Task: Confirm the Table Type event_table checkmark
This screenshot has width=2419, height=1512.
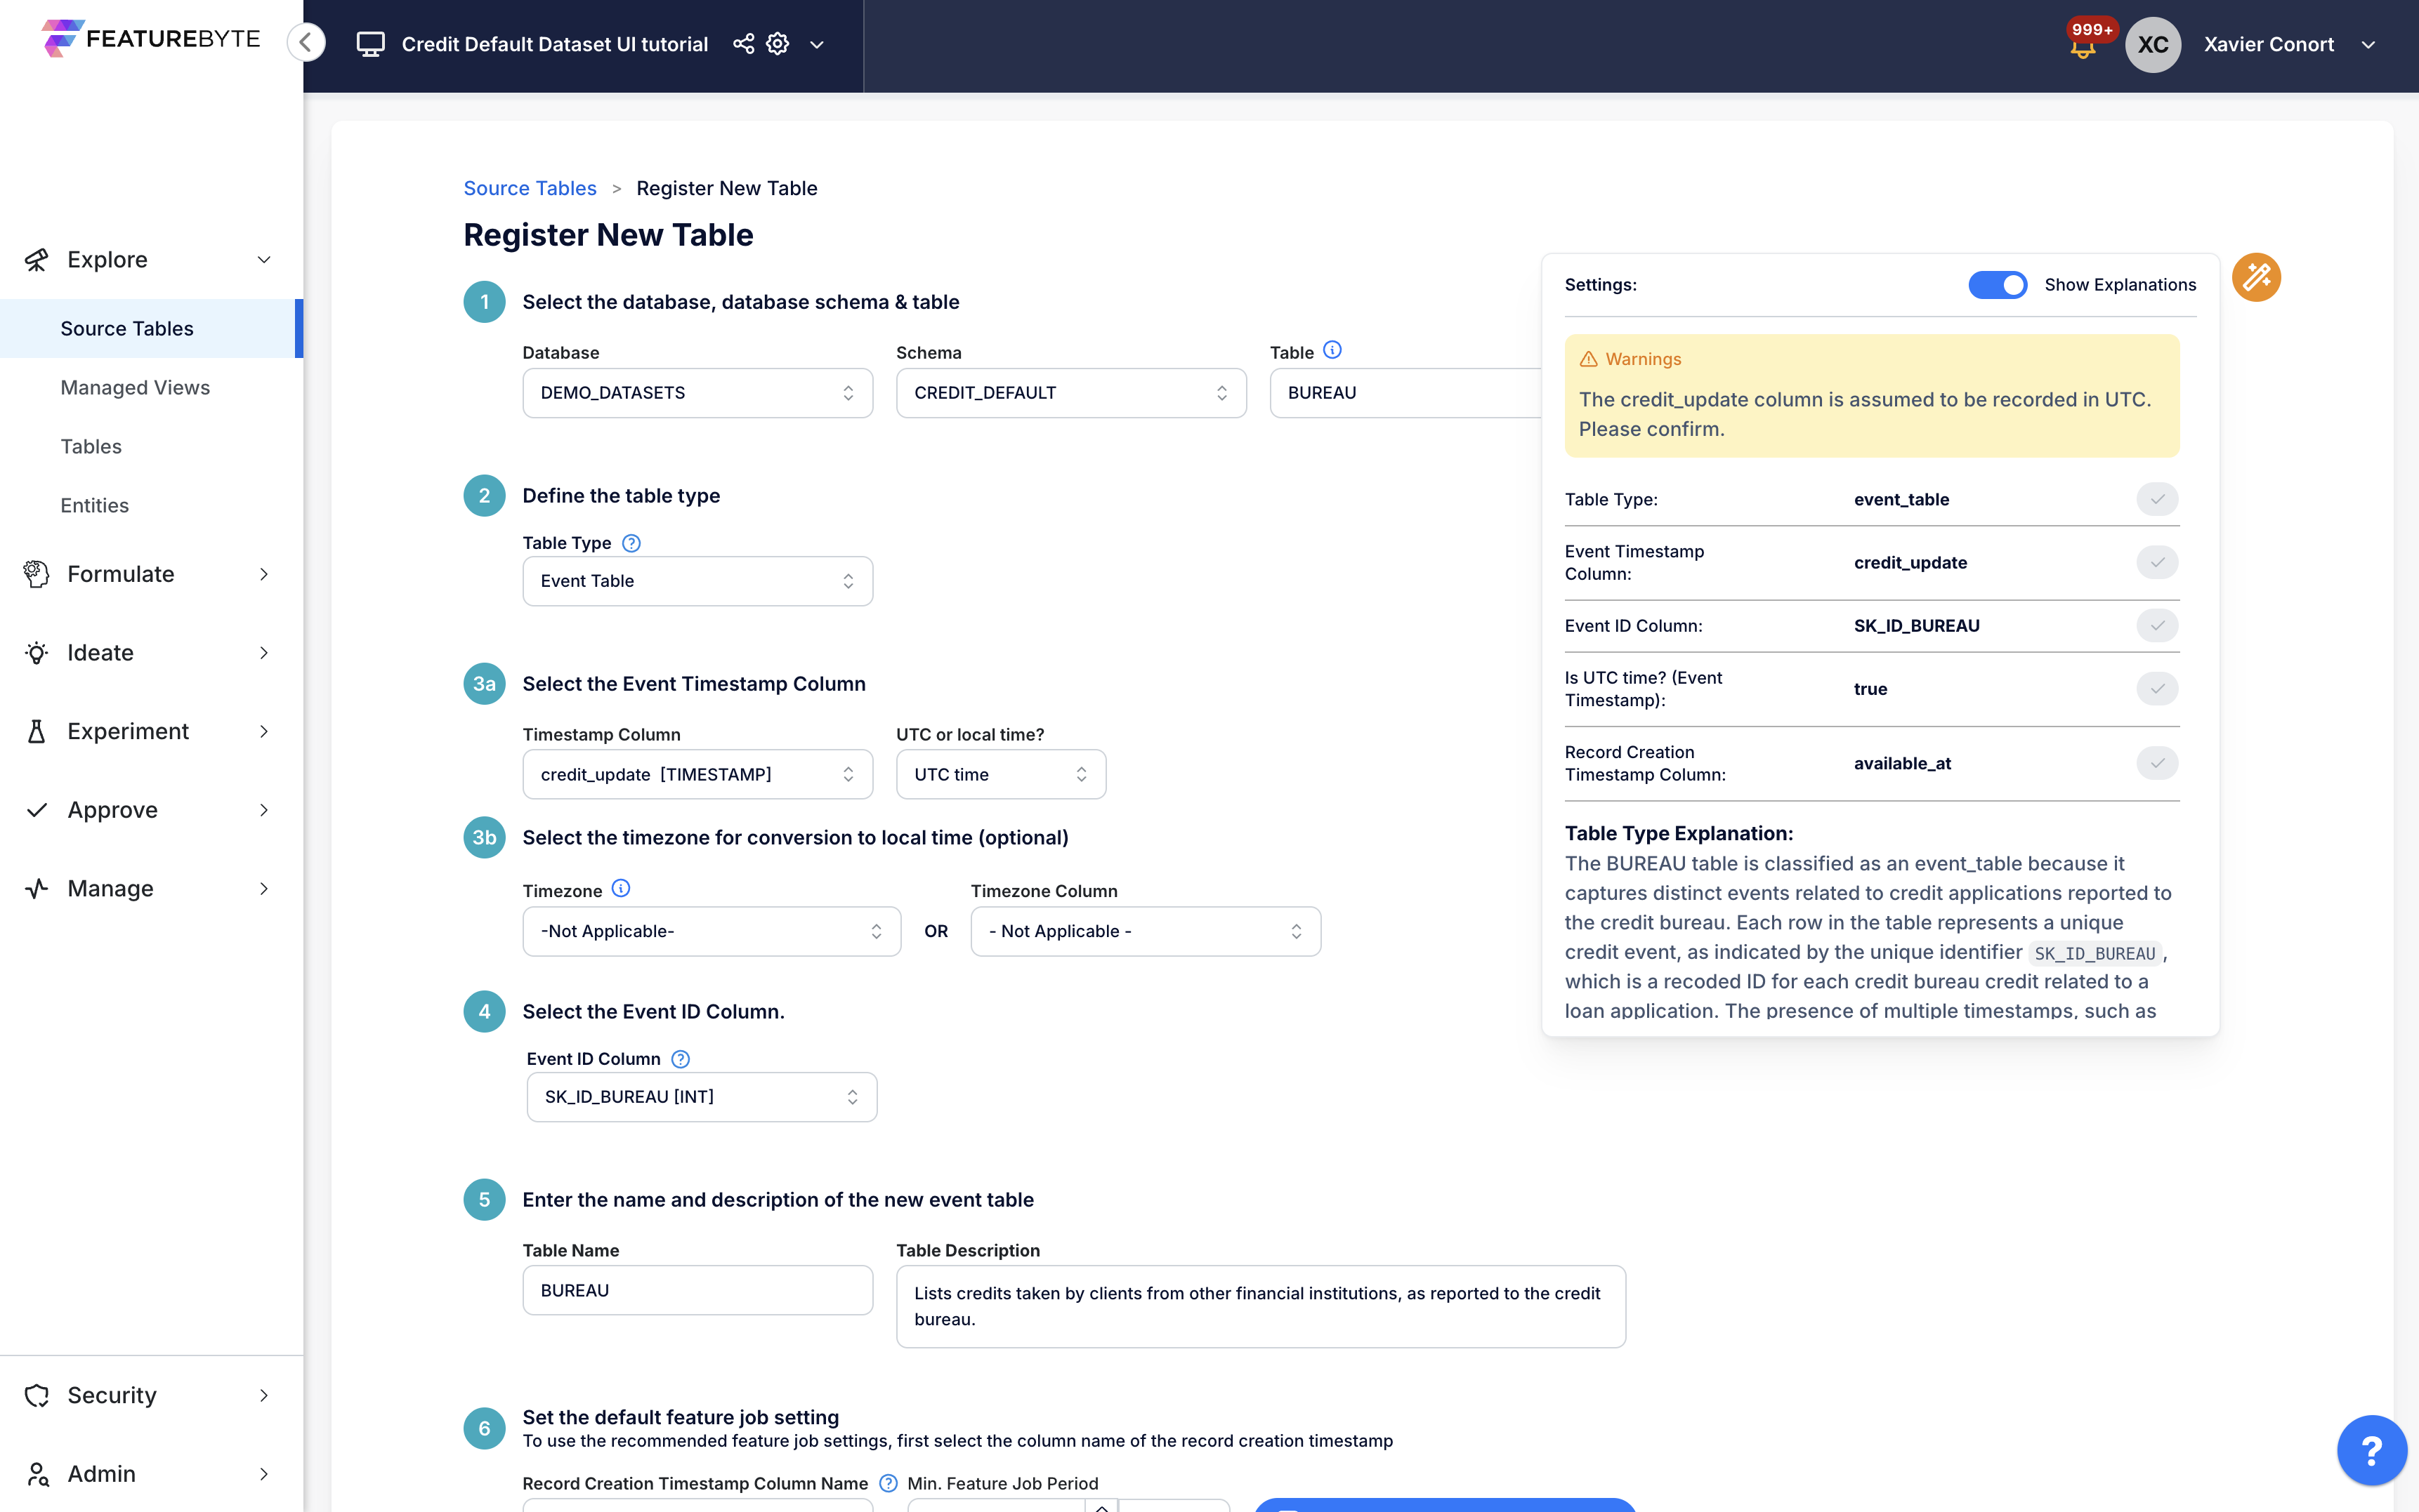Action: [x=2157, y=499]
